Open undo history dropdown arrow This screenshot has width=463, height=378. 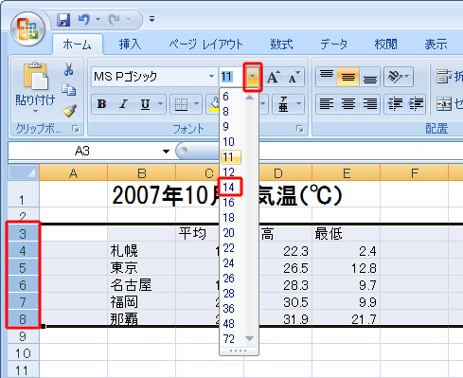[98, 20]
